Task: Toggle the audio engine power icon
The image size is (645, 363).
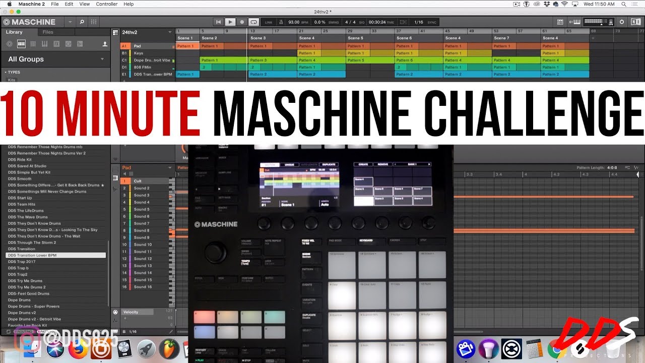Action: [622, 22]
